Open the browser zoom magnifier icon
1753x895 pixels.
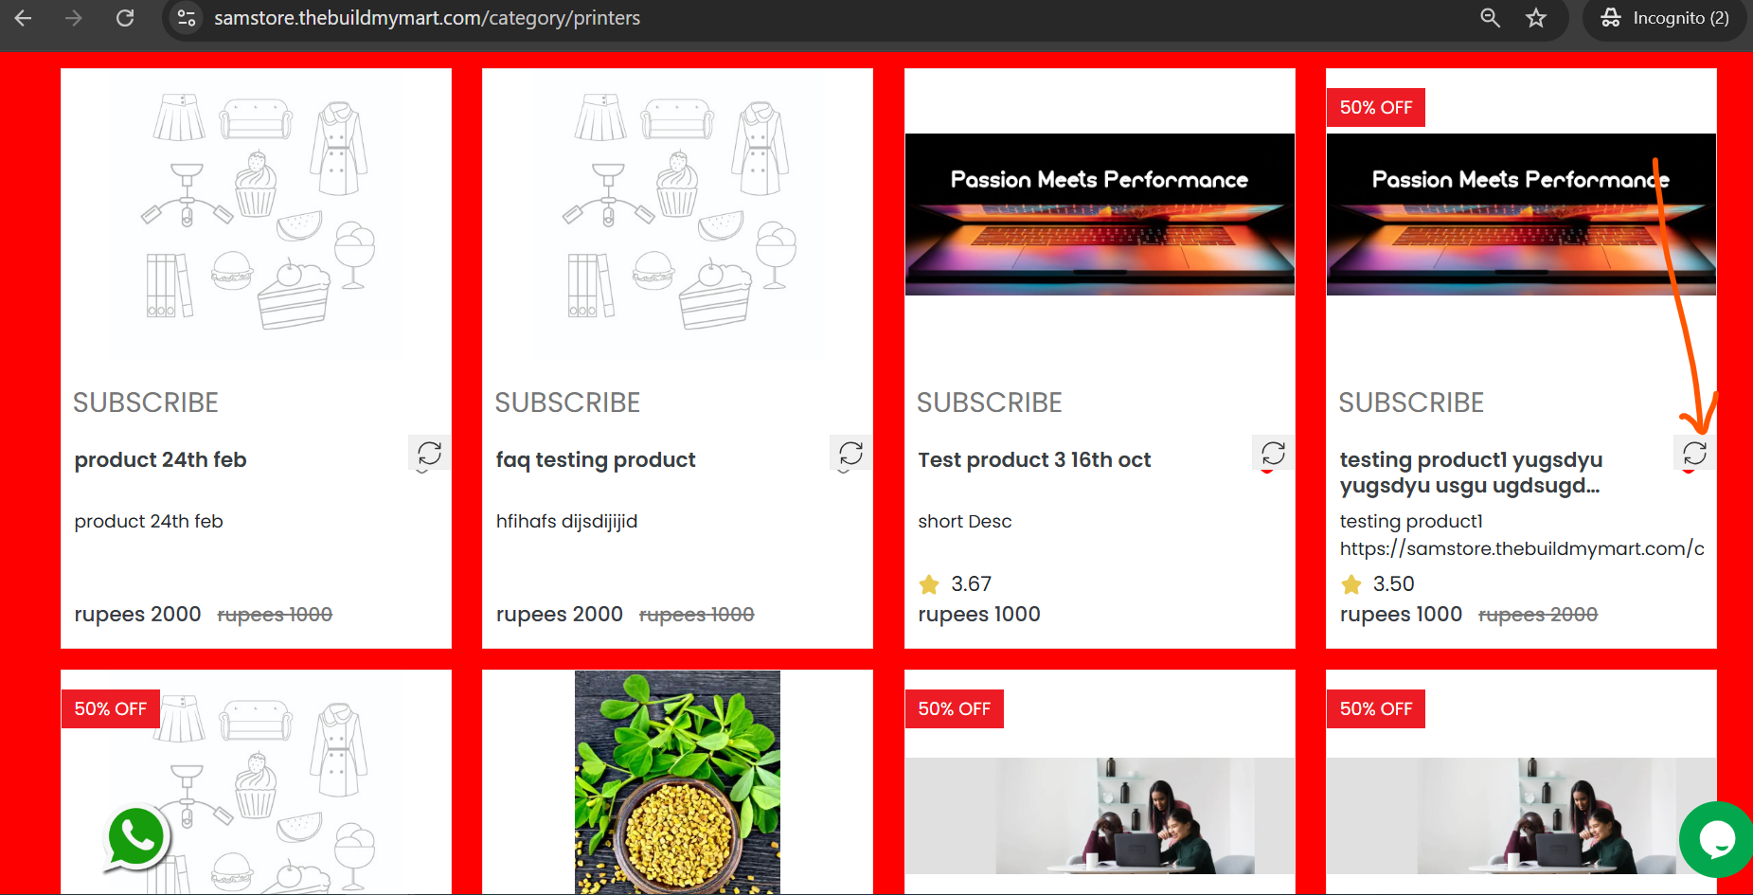1490,18
